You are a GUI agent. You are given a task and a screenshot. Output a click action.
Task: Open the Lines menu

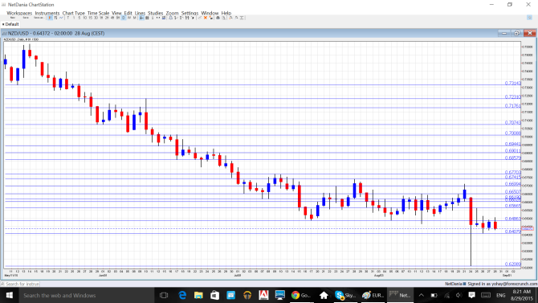(x=140, y=13)
